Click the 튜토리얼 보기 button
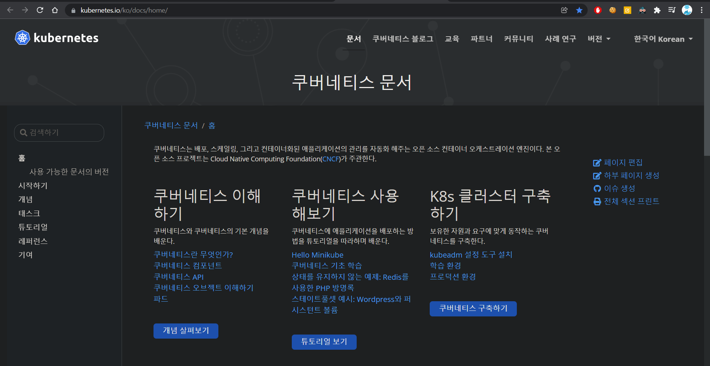The image size is (710, 366). 324,342
